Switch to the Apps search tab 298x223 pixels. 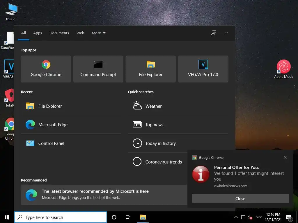[38, 33]
